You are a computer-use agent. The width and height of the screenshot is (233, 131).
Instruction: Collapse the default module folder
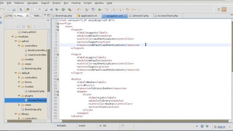[x=16, y=73]
